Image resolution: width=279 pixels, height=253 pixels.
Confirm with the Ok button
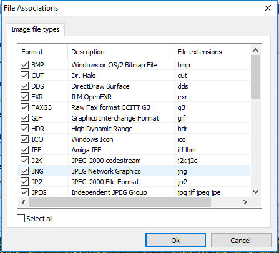pyautogui.click(x=175, y=241)
